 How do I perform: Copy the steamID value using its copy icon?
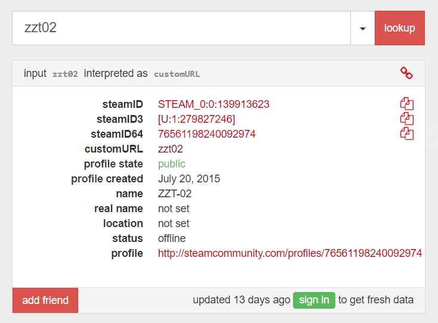[406, 104]
